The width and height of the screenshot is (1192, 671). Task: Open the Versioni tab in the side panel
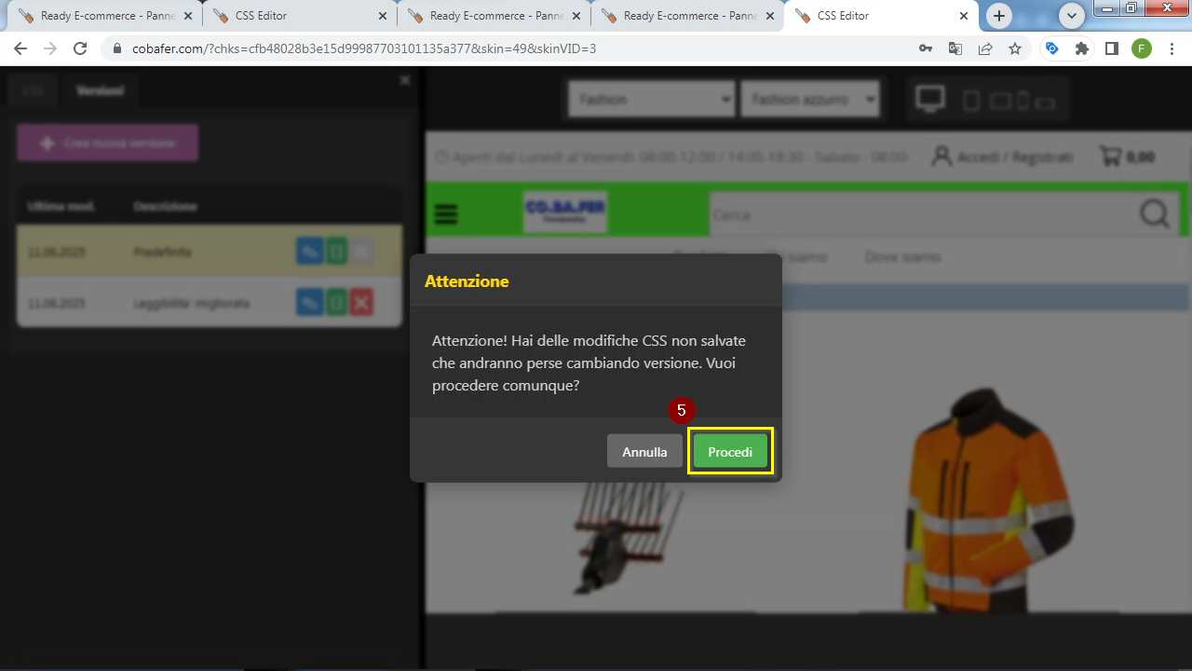100,90
